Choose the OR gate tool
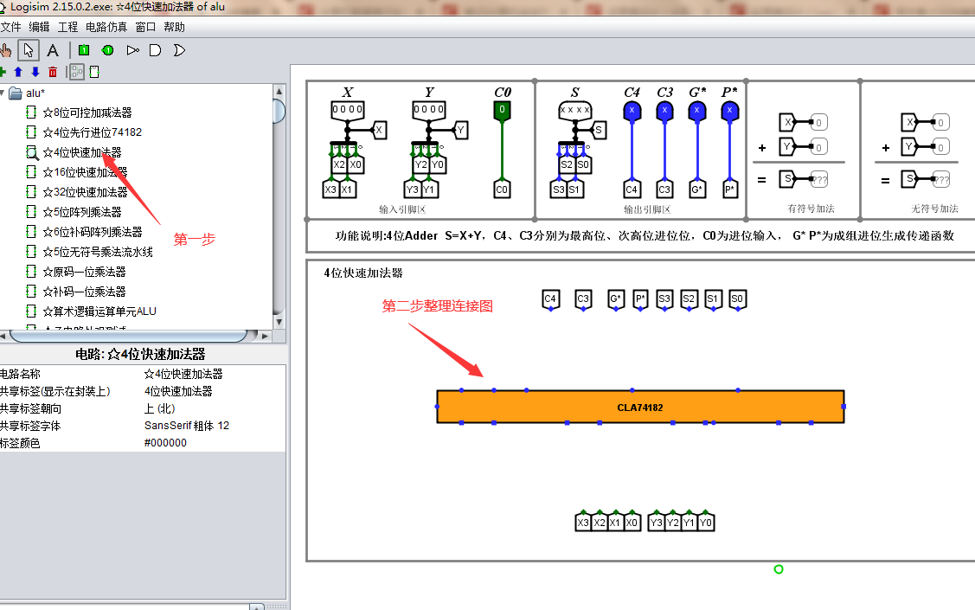 pos(179,50)
